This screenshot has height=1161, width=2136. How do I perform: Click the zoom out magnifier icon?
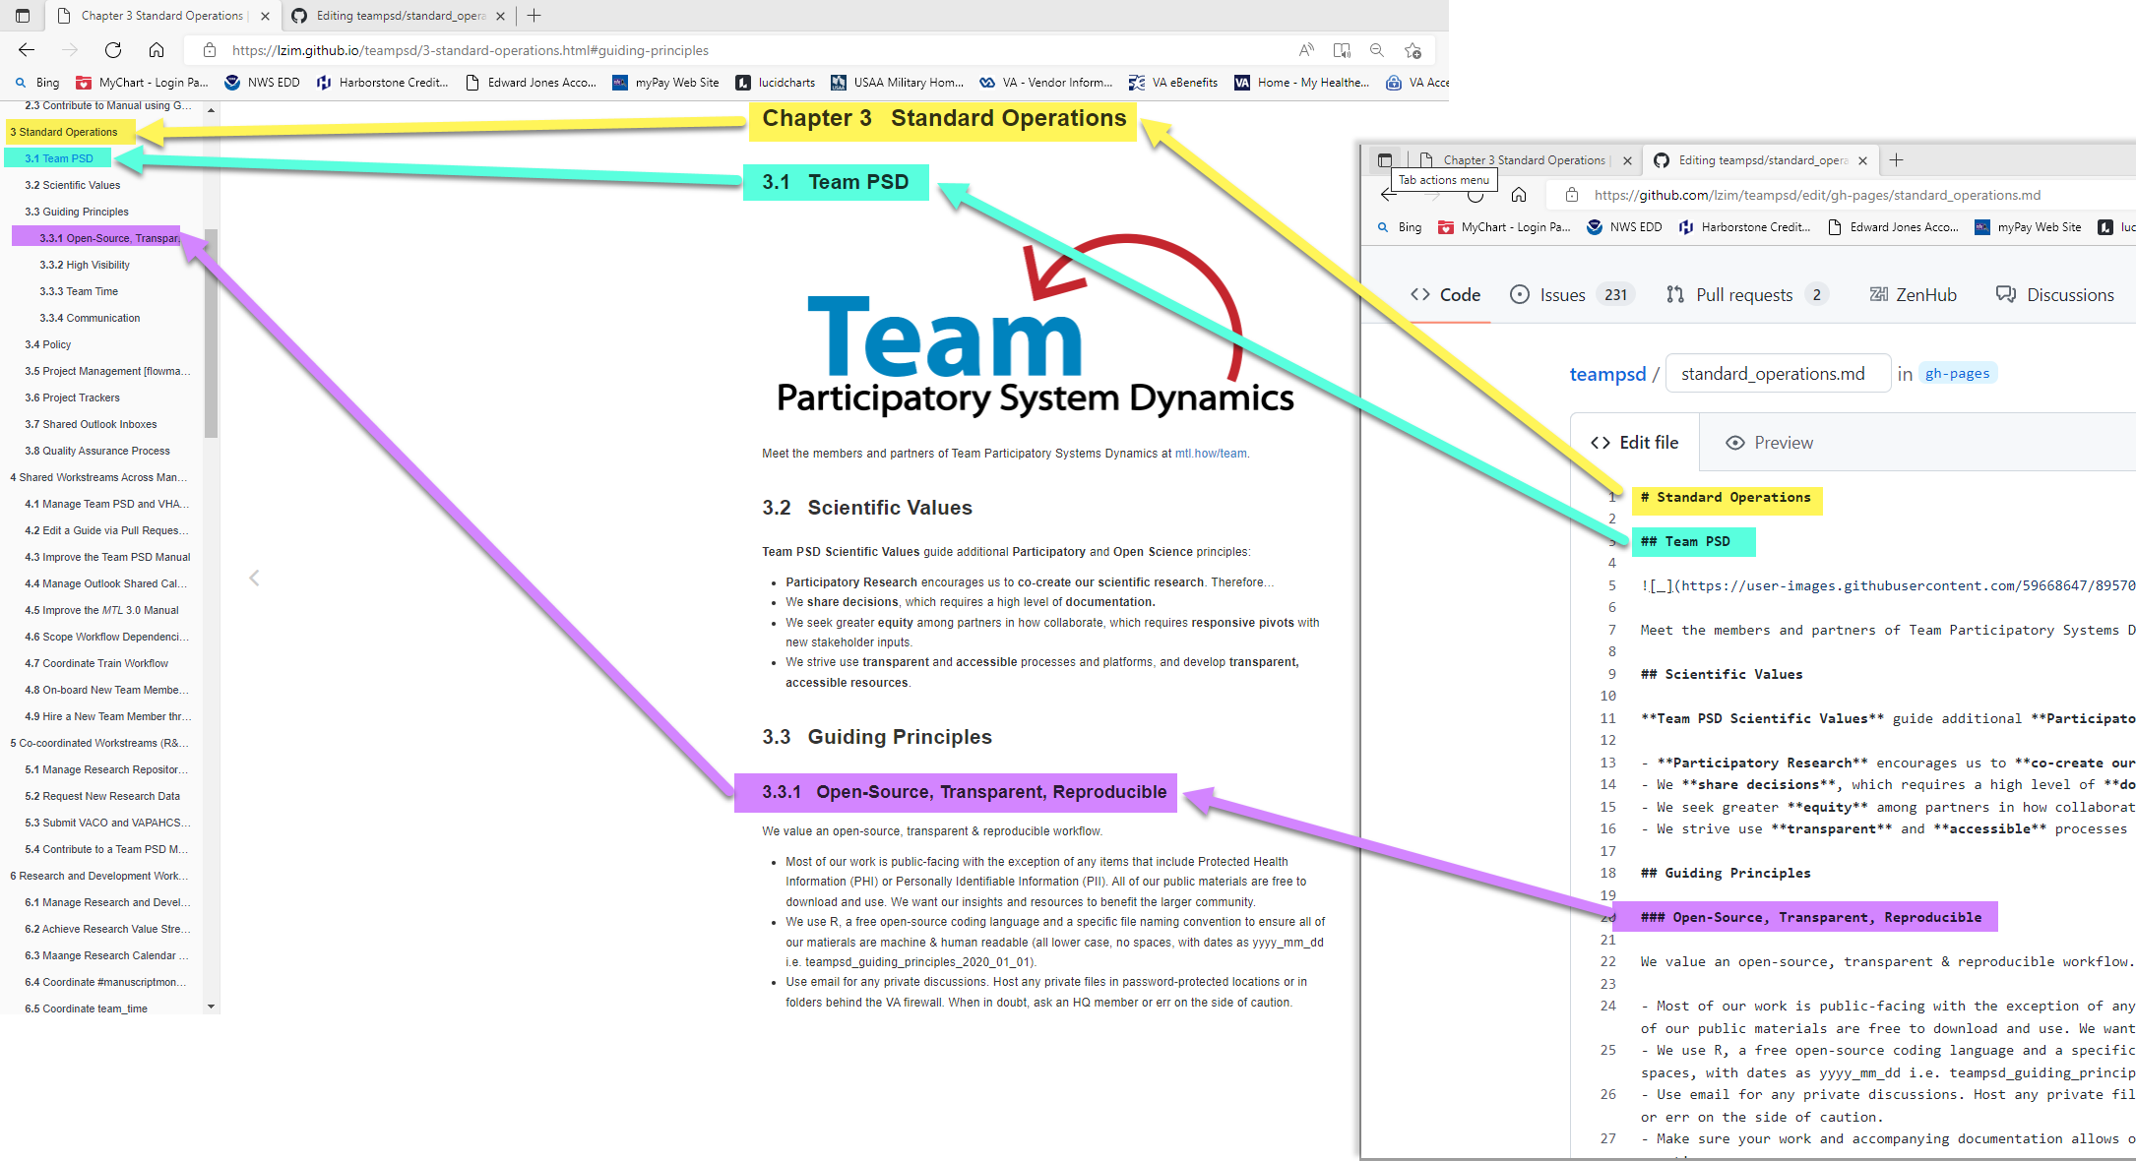coord(1377,50)
